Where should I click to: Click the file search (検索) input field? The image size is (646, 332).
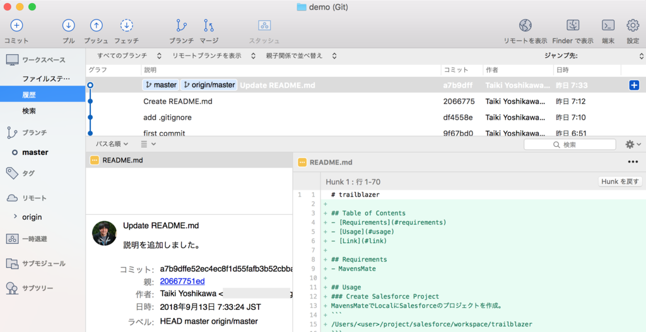point(570,144)
